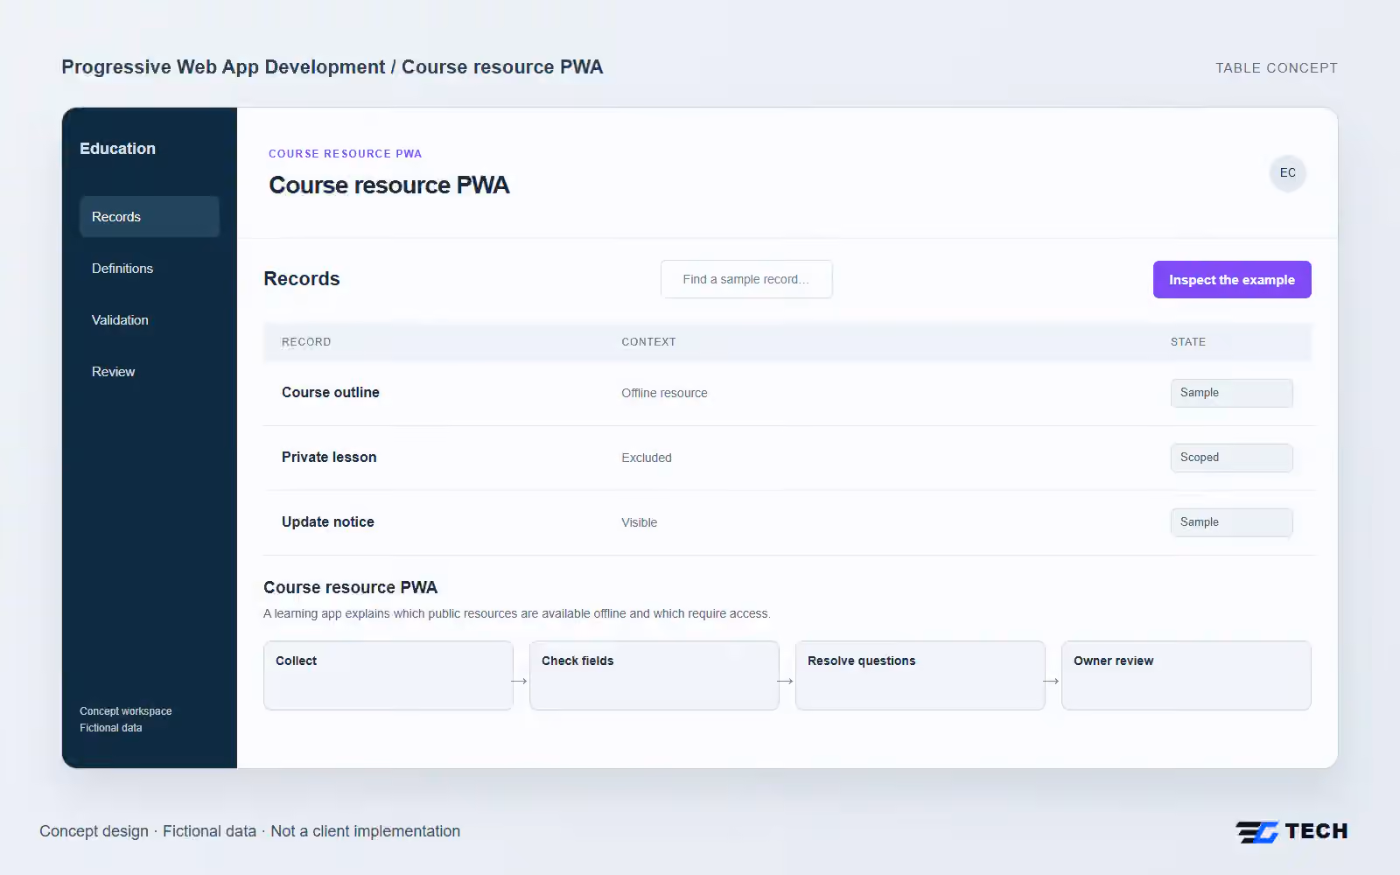Select the Check fields step card
1400x875 pixels.
point(654,675)
